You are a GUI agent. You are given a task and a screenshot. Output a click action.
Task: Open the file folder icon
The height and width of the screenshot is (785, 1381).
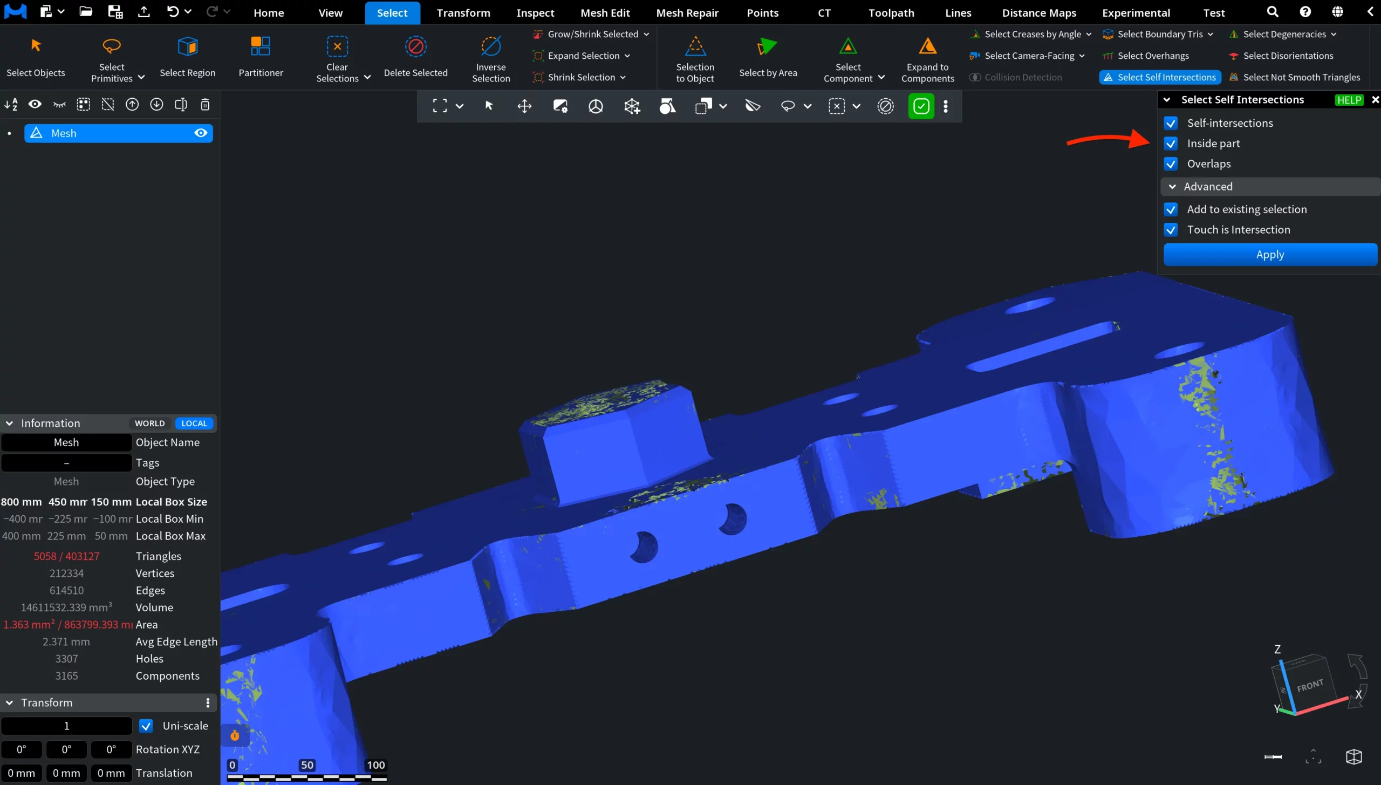(85, 12)
